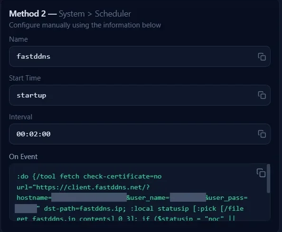Viewport: 282px width, 232px height.
Task: Click the Start Time label
Action: tap(25, 78)
